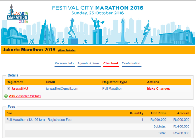Click the Subtotal amount Rp900.000
196x138 pixels.
(181, 126)
